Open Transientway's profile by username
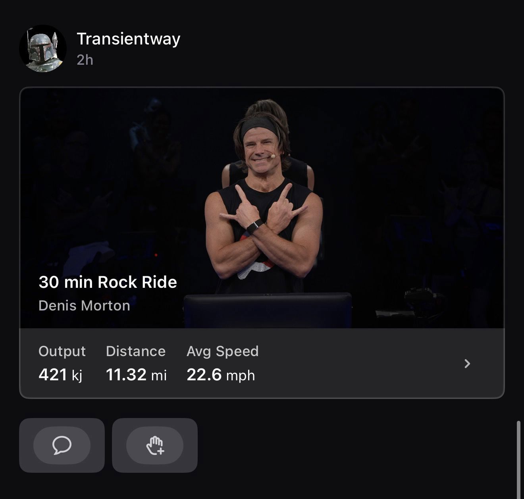Viewport: 524px width, 499px height. click(129, 39)
